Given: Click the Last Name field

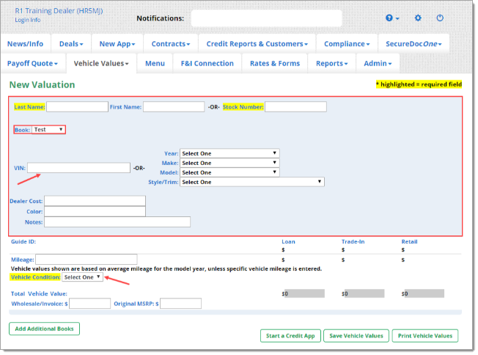Looking at the screenshot, I should tap(77, 107).
